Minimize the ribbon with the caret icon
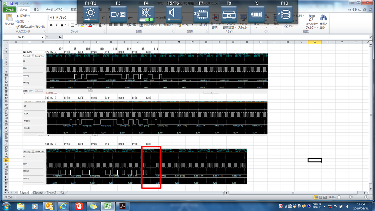 (x=349, y=9)
